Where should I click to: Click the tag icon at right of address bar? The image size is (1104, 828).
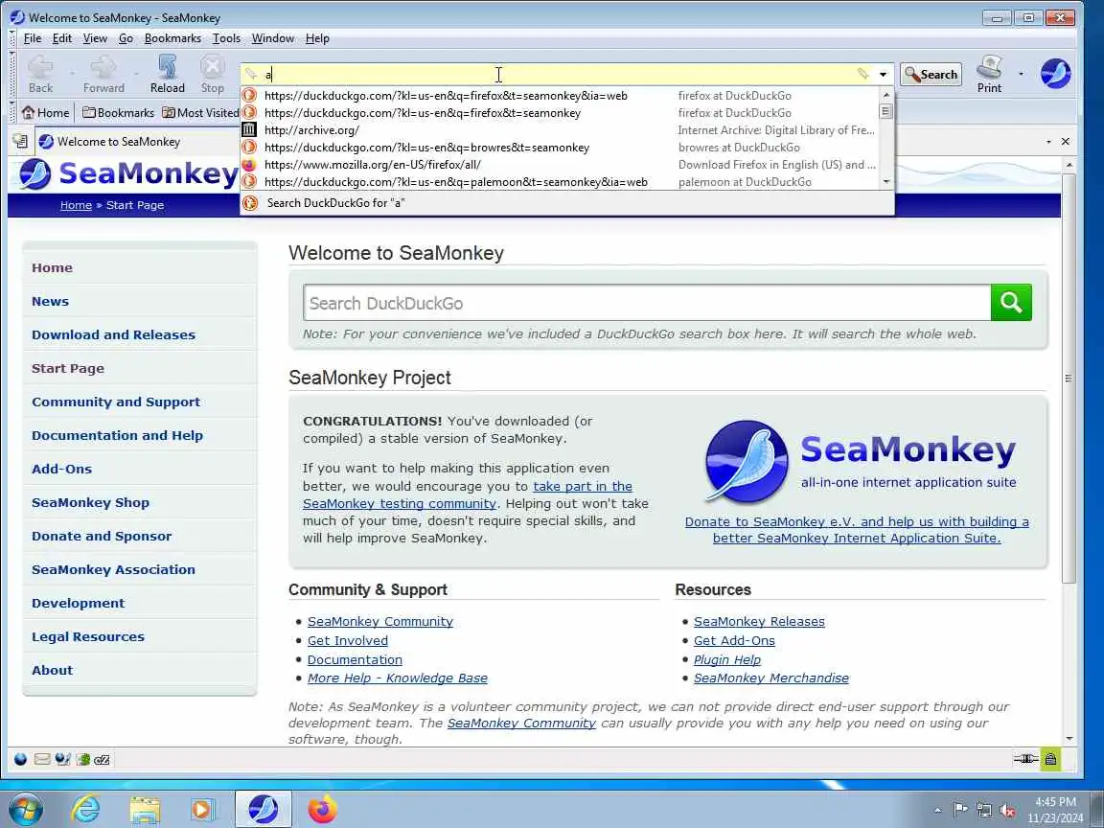(863, 74)
